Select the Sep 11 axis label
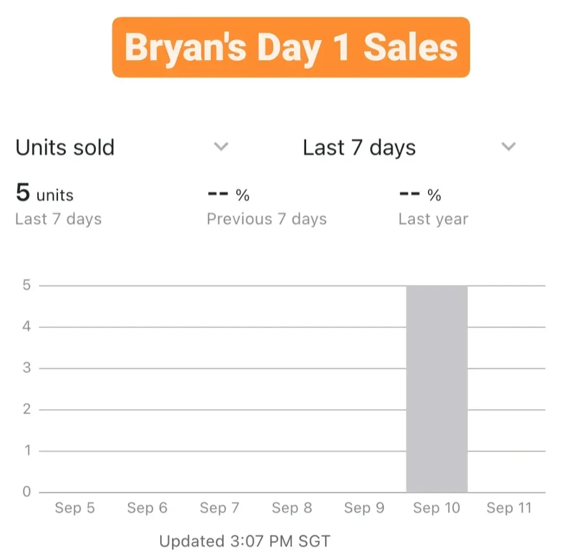The image size is (575, 558). coord(509,508)
